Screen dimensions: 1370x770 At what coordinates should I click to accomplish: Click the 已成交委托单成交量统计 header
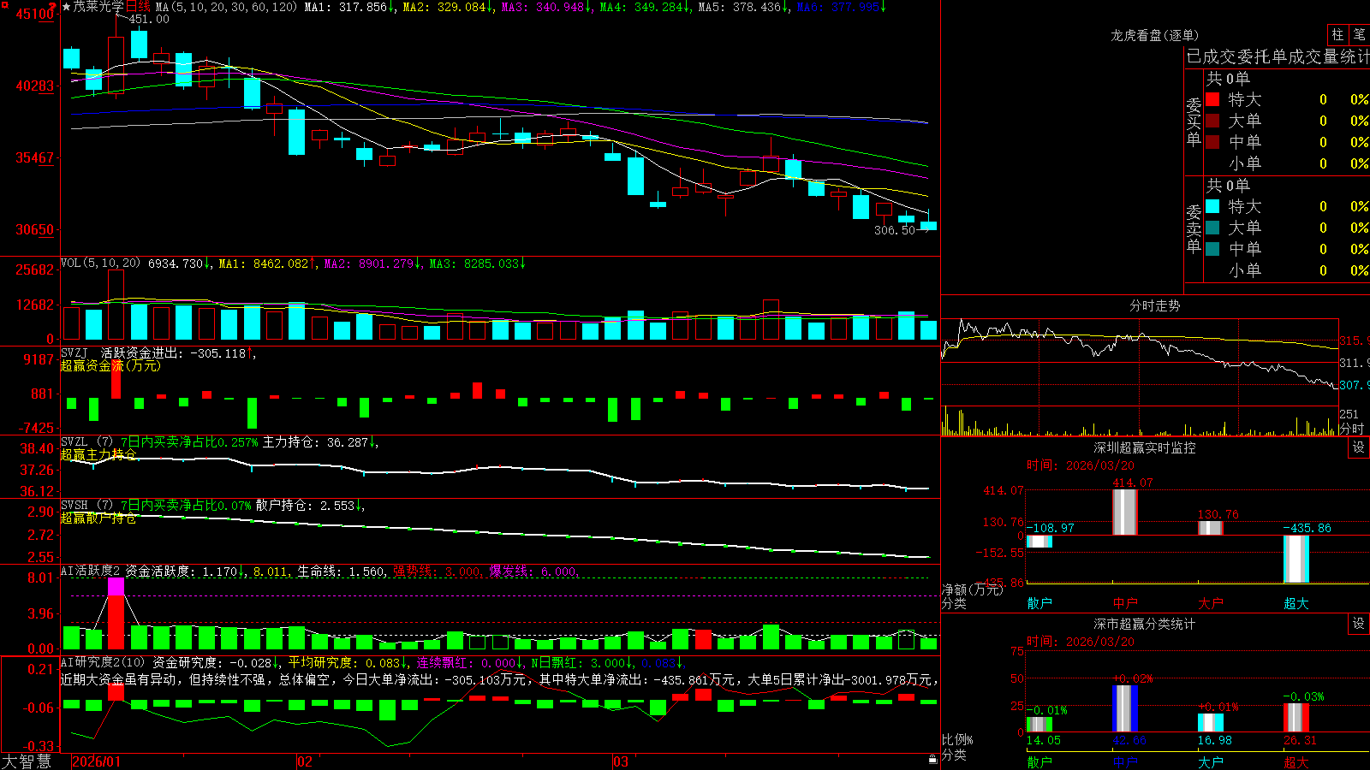1278,56
